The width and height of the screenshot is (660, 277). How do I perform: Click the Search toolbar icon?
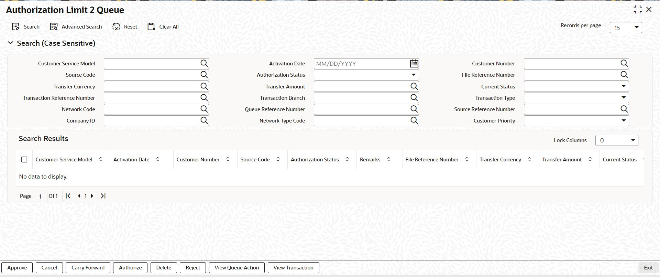[16, 27]
